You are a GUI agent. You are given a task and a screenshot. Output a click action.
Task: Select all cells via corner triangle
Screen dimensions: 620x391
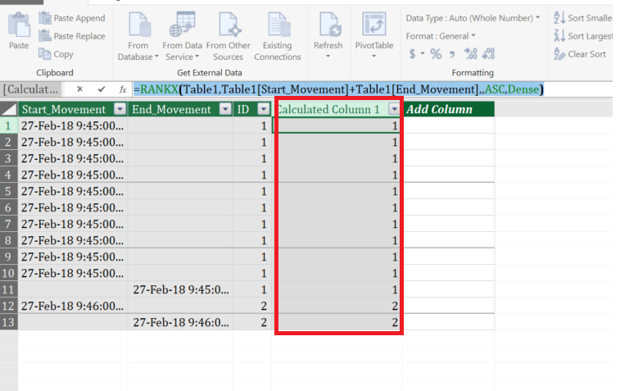coord(9,109)
